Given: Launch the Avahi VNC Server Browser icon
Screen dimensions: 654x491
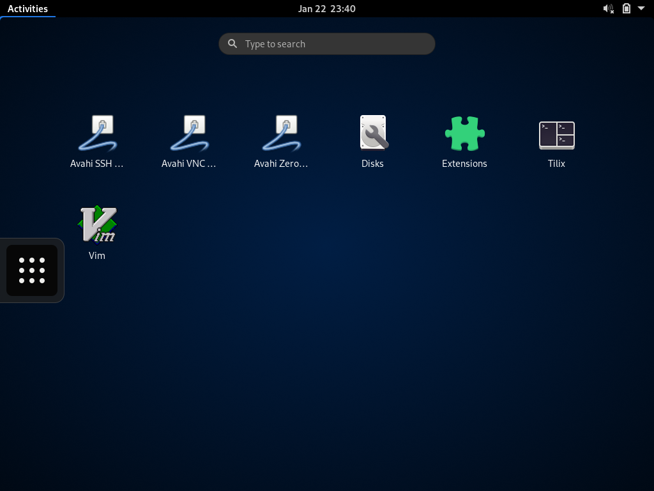Looking at the screenshot, I should pyautogui.click(x=189, y=133).
